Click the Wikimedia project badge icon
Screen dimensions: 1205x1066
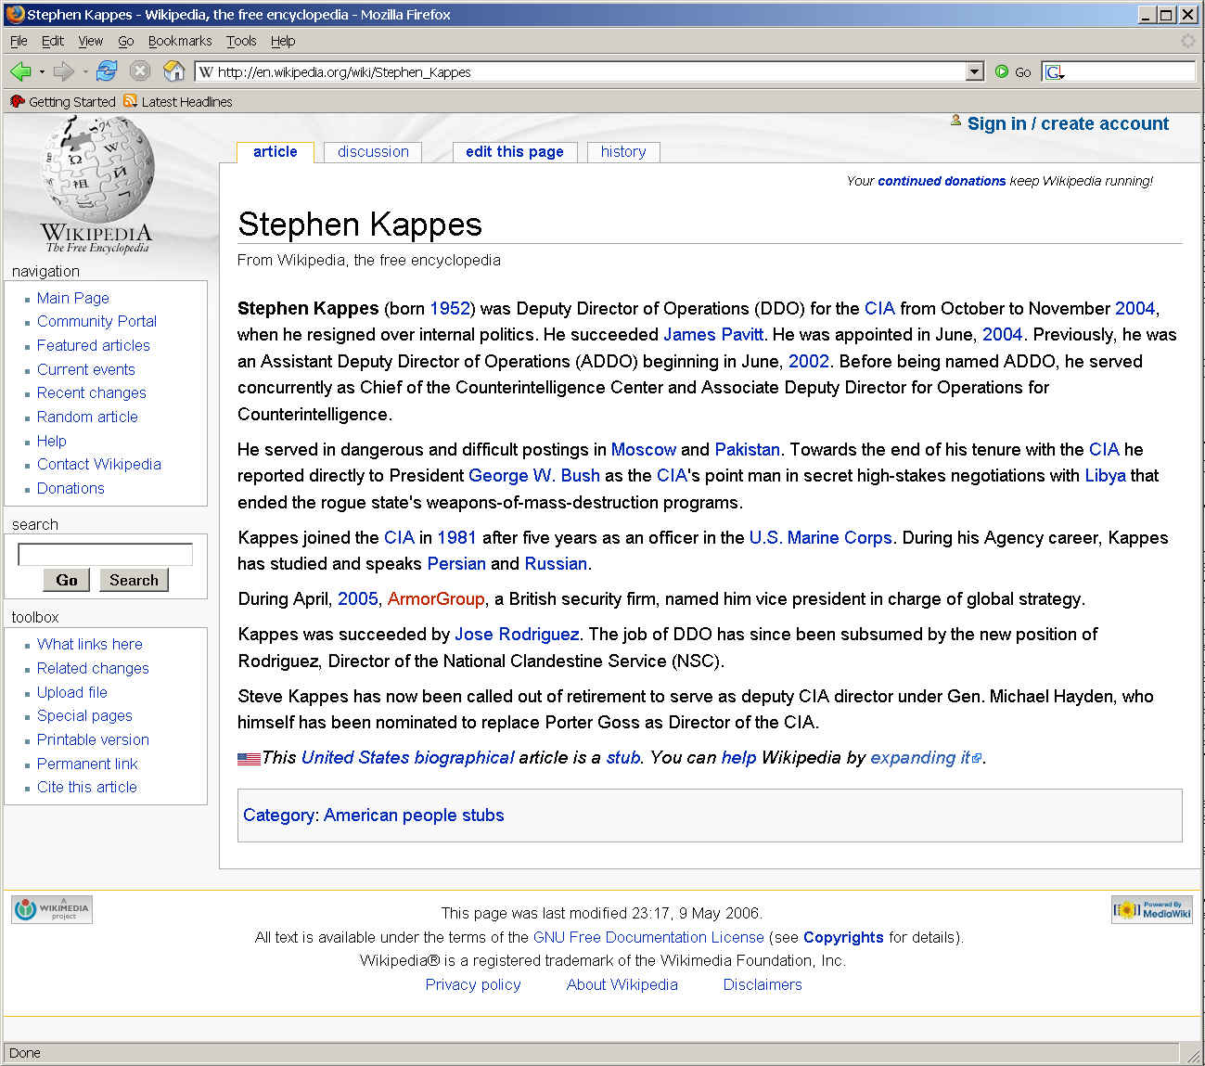[x=52, y=909]
